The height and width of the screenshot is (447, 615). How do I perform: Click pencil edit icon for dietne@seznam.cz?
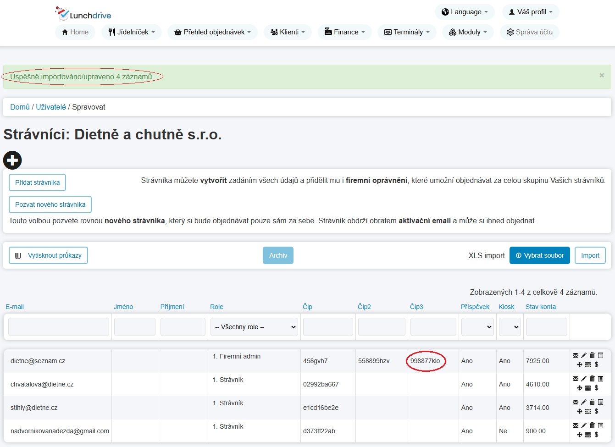(x=584, y=355)
